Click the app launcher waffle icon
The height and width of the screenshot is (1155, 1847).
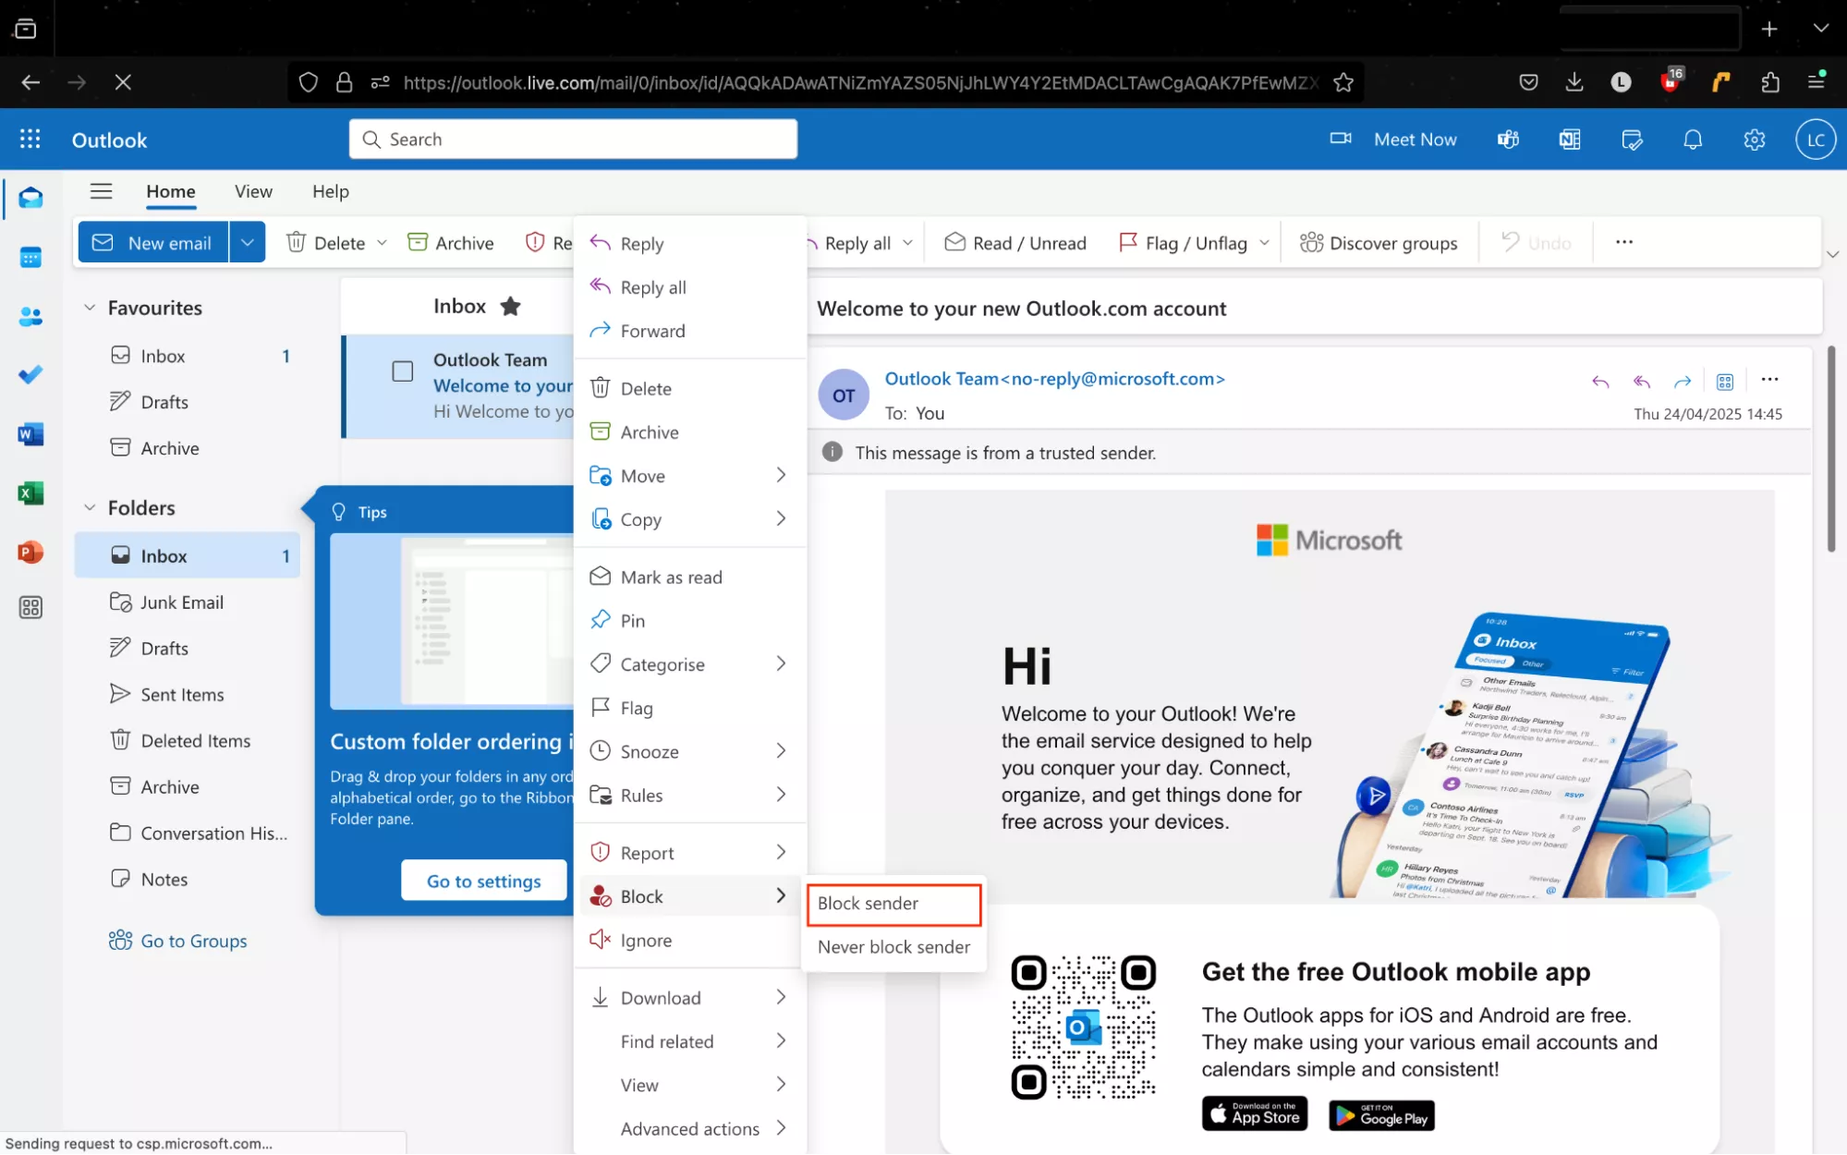pos(30,140)
